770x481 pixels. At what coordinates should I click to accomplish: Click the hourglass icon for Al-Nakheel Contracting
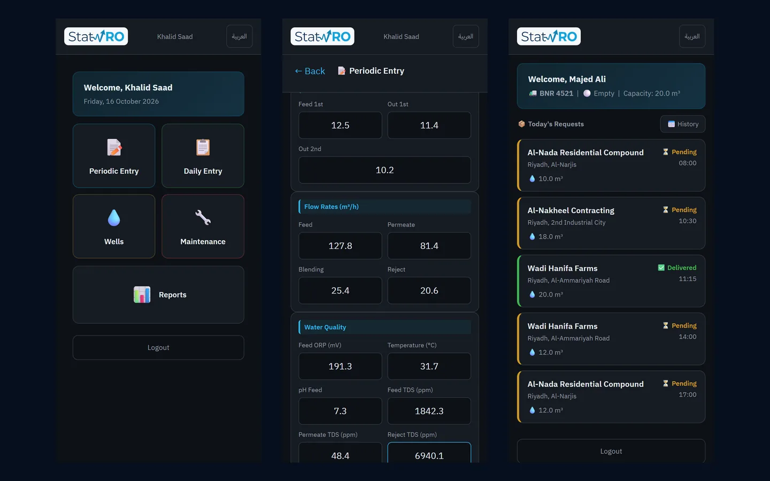(666, 210)
